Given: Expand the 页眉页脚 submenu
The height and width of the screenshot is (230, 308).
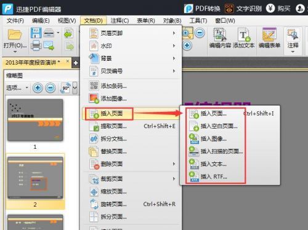Looking at the screenshot, I should (x=132, y=33).
